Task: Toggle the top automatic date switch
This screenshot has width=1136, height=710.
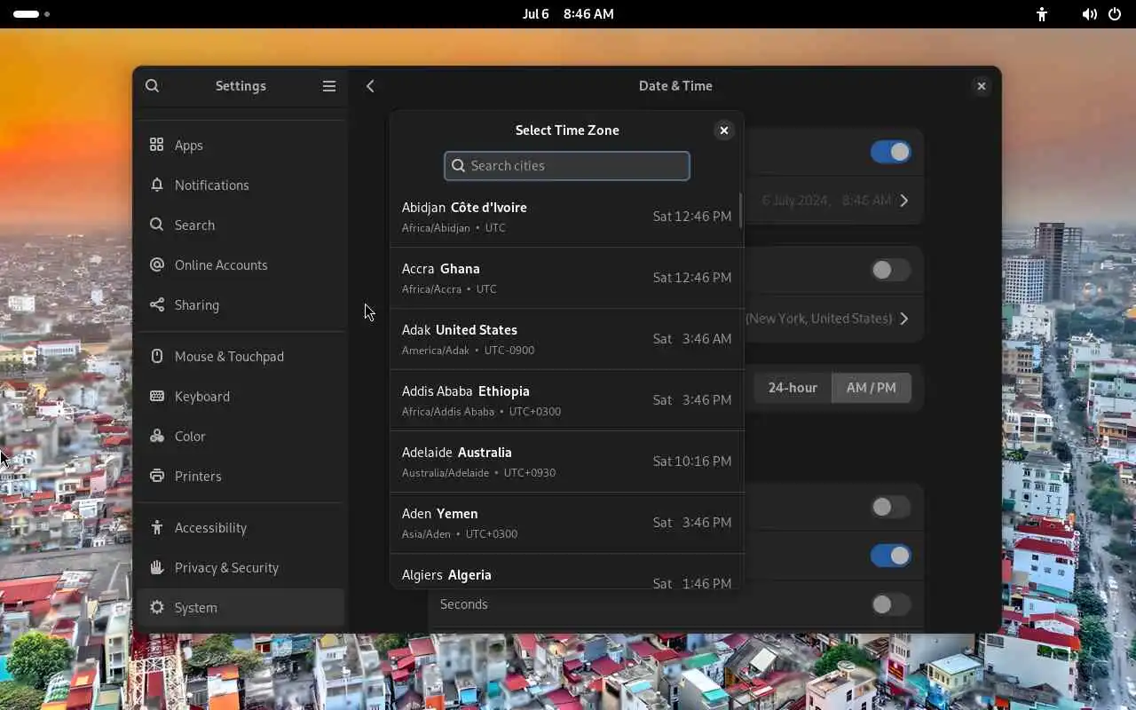Action: (890, 152)
